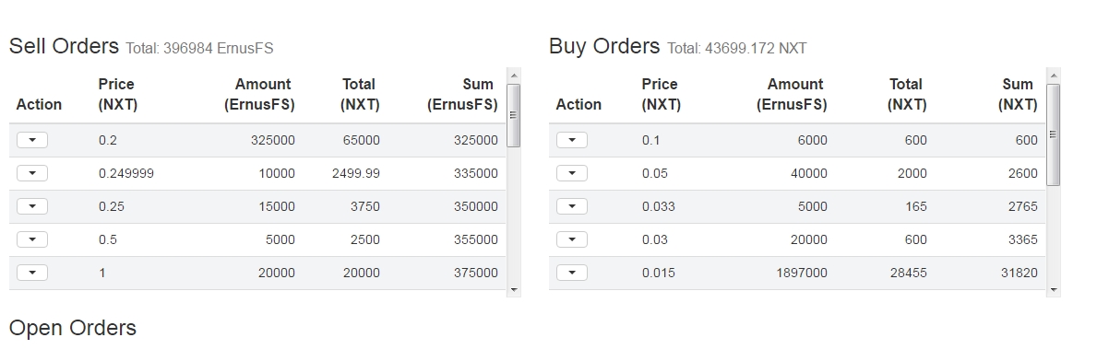Click the Sell Orders Price (NXT) header
Screen dimensions: 1097x361
[x=117, y=94]
